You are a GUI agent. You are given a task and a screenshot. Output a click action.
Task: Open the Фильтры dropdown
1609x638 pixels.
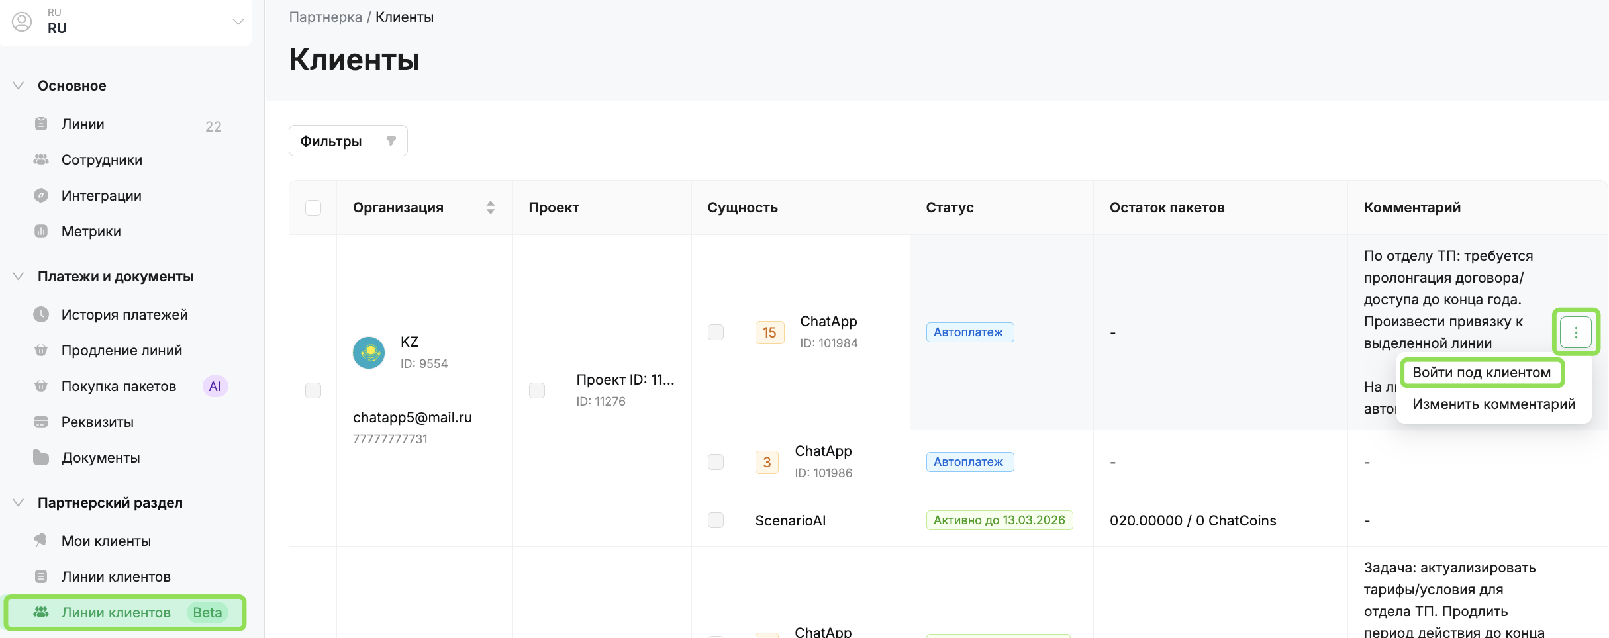click(348, 141)
